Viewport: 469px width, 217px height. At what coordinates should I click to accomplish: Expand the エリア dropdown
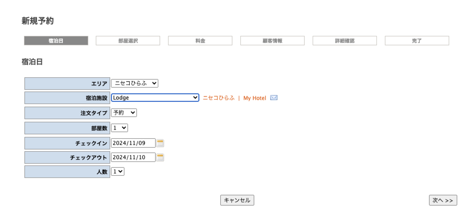coord(135,83)
